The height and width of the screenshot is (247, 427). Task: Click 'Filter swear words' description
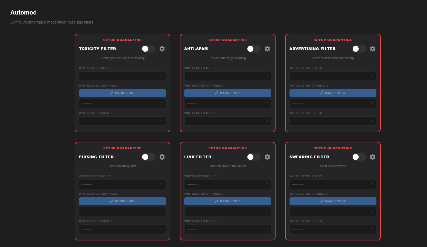pyautogui.click(x=333, y=166)
